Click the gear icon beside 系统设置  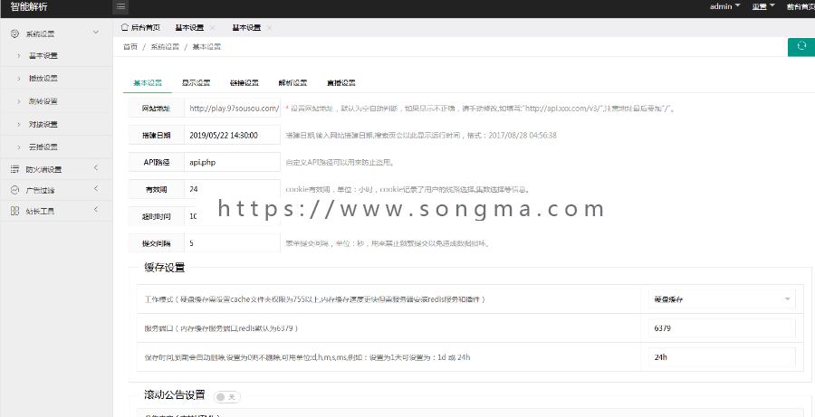coord(15,33)
